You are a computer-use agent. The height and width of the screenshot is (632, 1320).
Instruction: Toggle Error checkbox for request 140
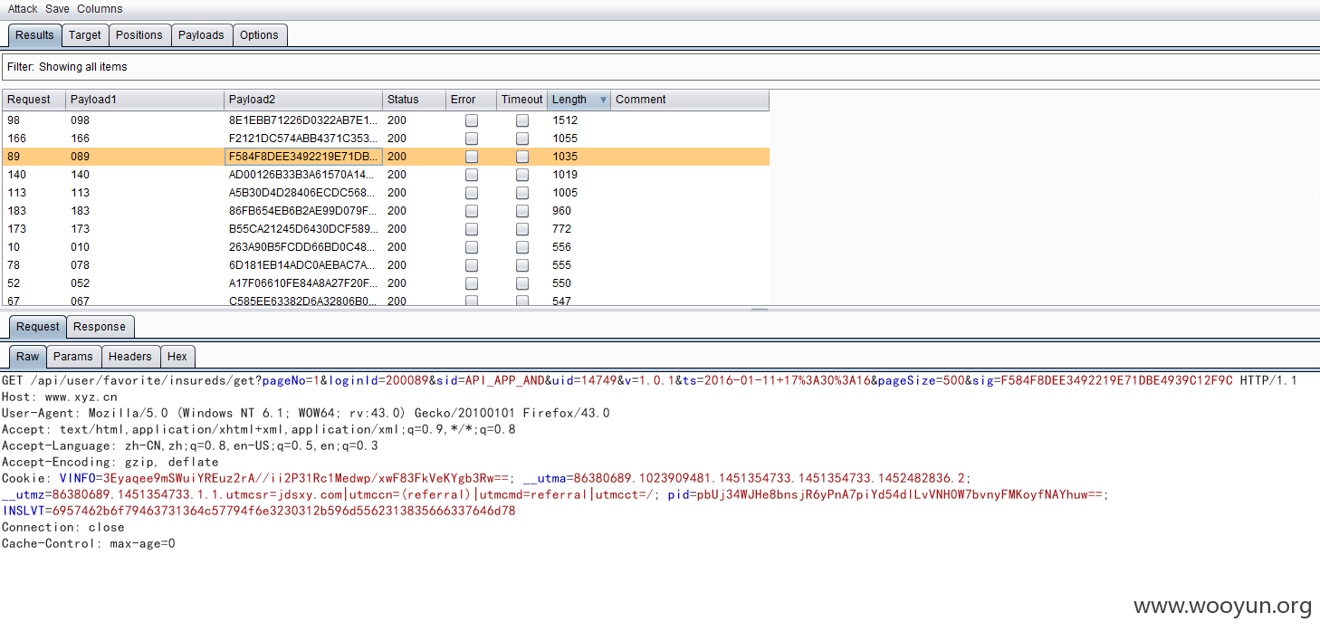[472, 175]
